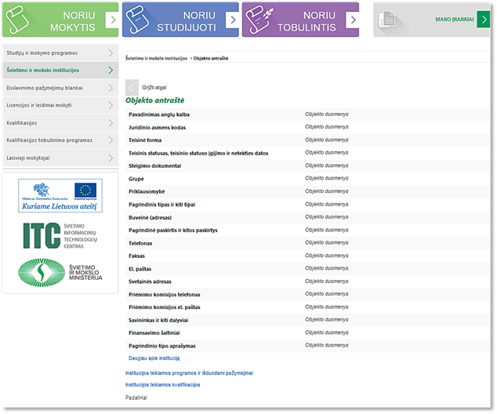Click Priėmimo komisijos el. paštas label

pos(165,307)
